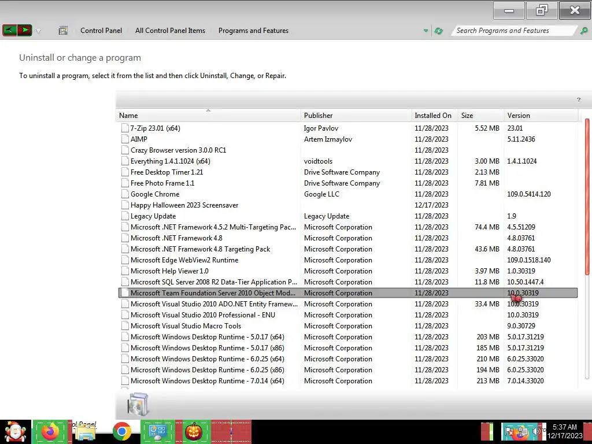Select Visual Studio 2010 ADO.NET Entity Framework row

[347, 304]
